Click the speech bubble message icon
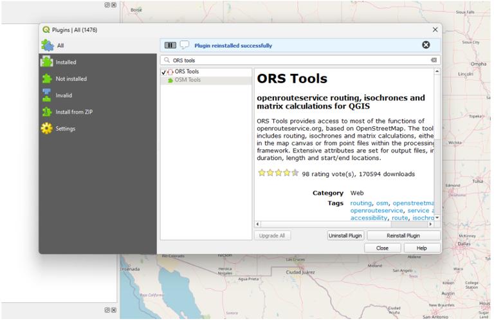 tap(185, 45)
